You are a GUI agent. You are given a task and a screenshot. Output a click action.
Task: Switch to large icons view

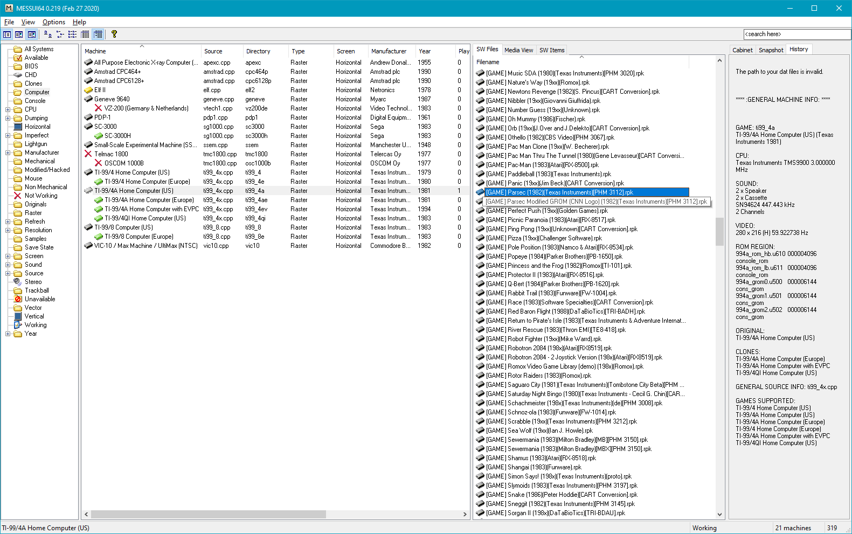tap(48, 34)
